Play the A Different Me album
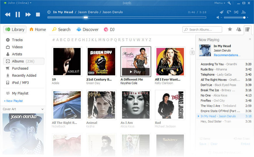 click(136, 72)
